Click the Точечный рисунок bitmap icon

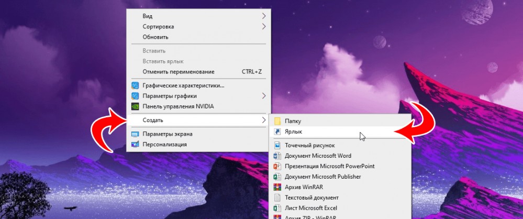pyautogui.click(x=277, y=146)
